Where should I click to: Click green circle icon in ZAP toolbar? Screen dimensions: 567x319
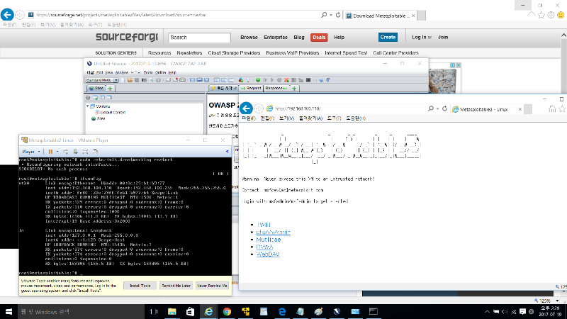click(x=258, y=80)
